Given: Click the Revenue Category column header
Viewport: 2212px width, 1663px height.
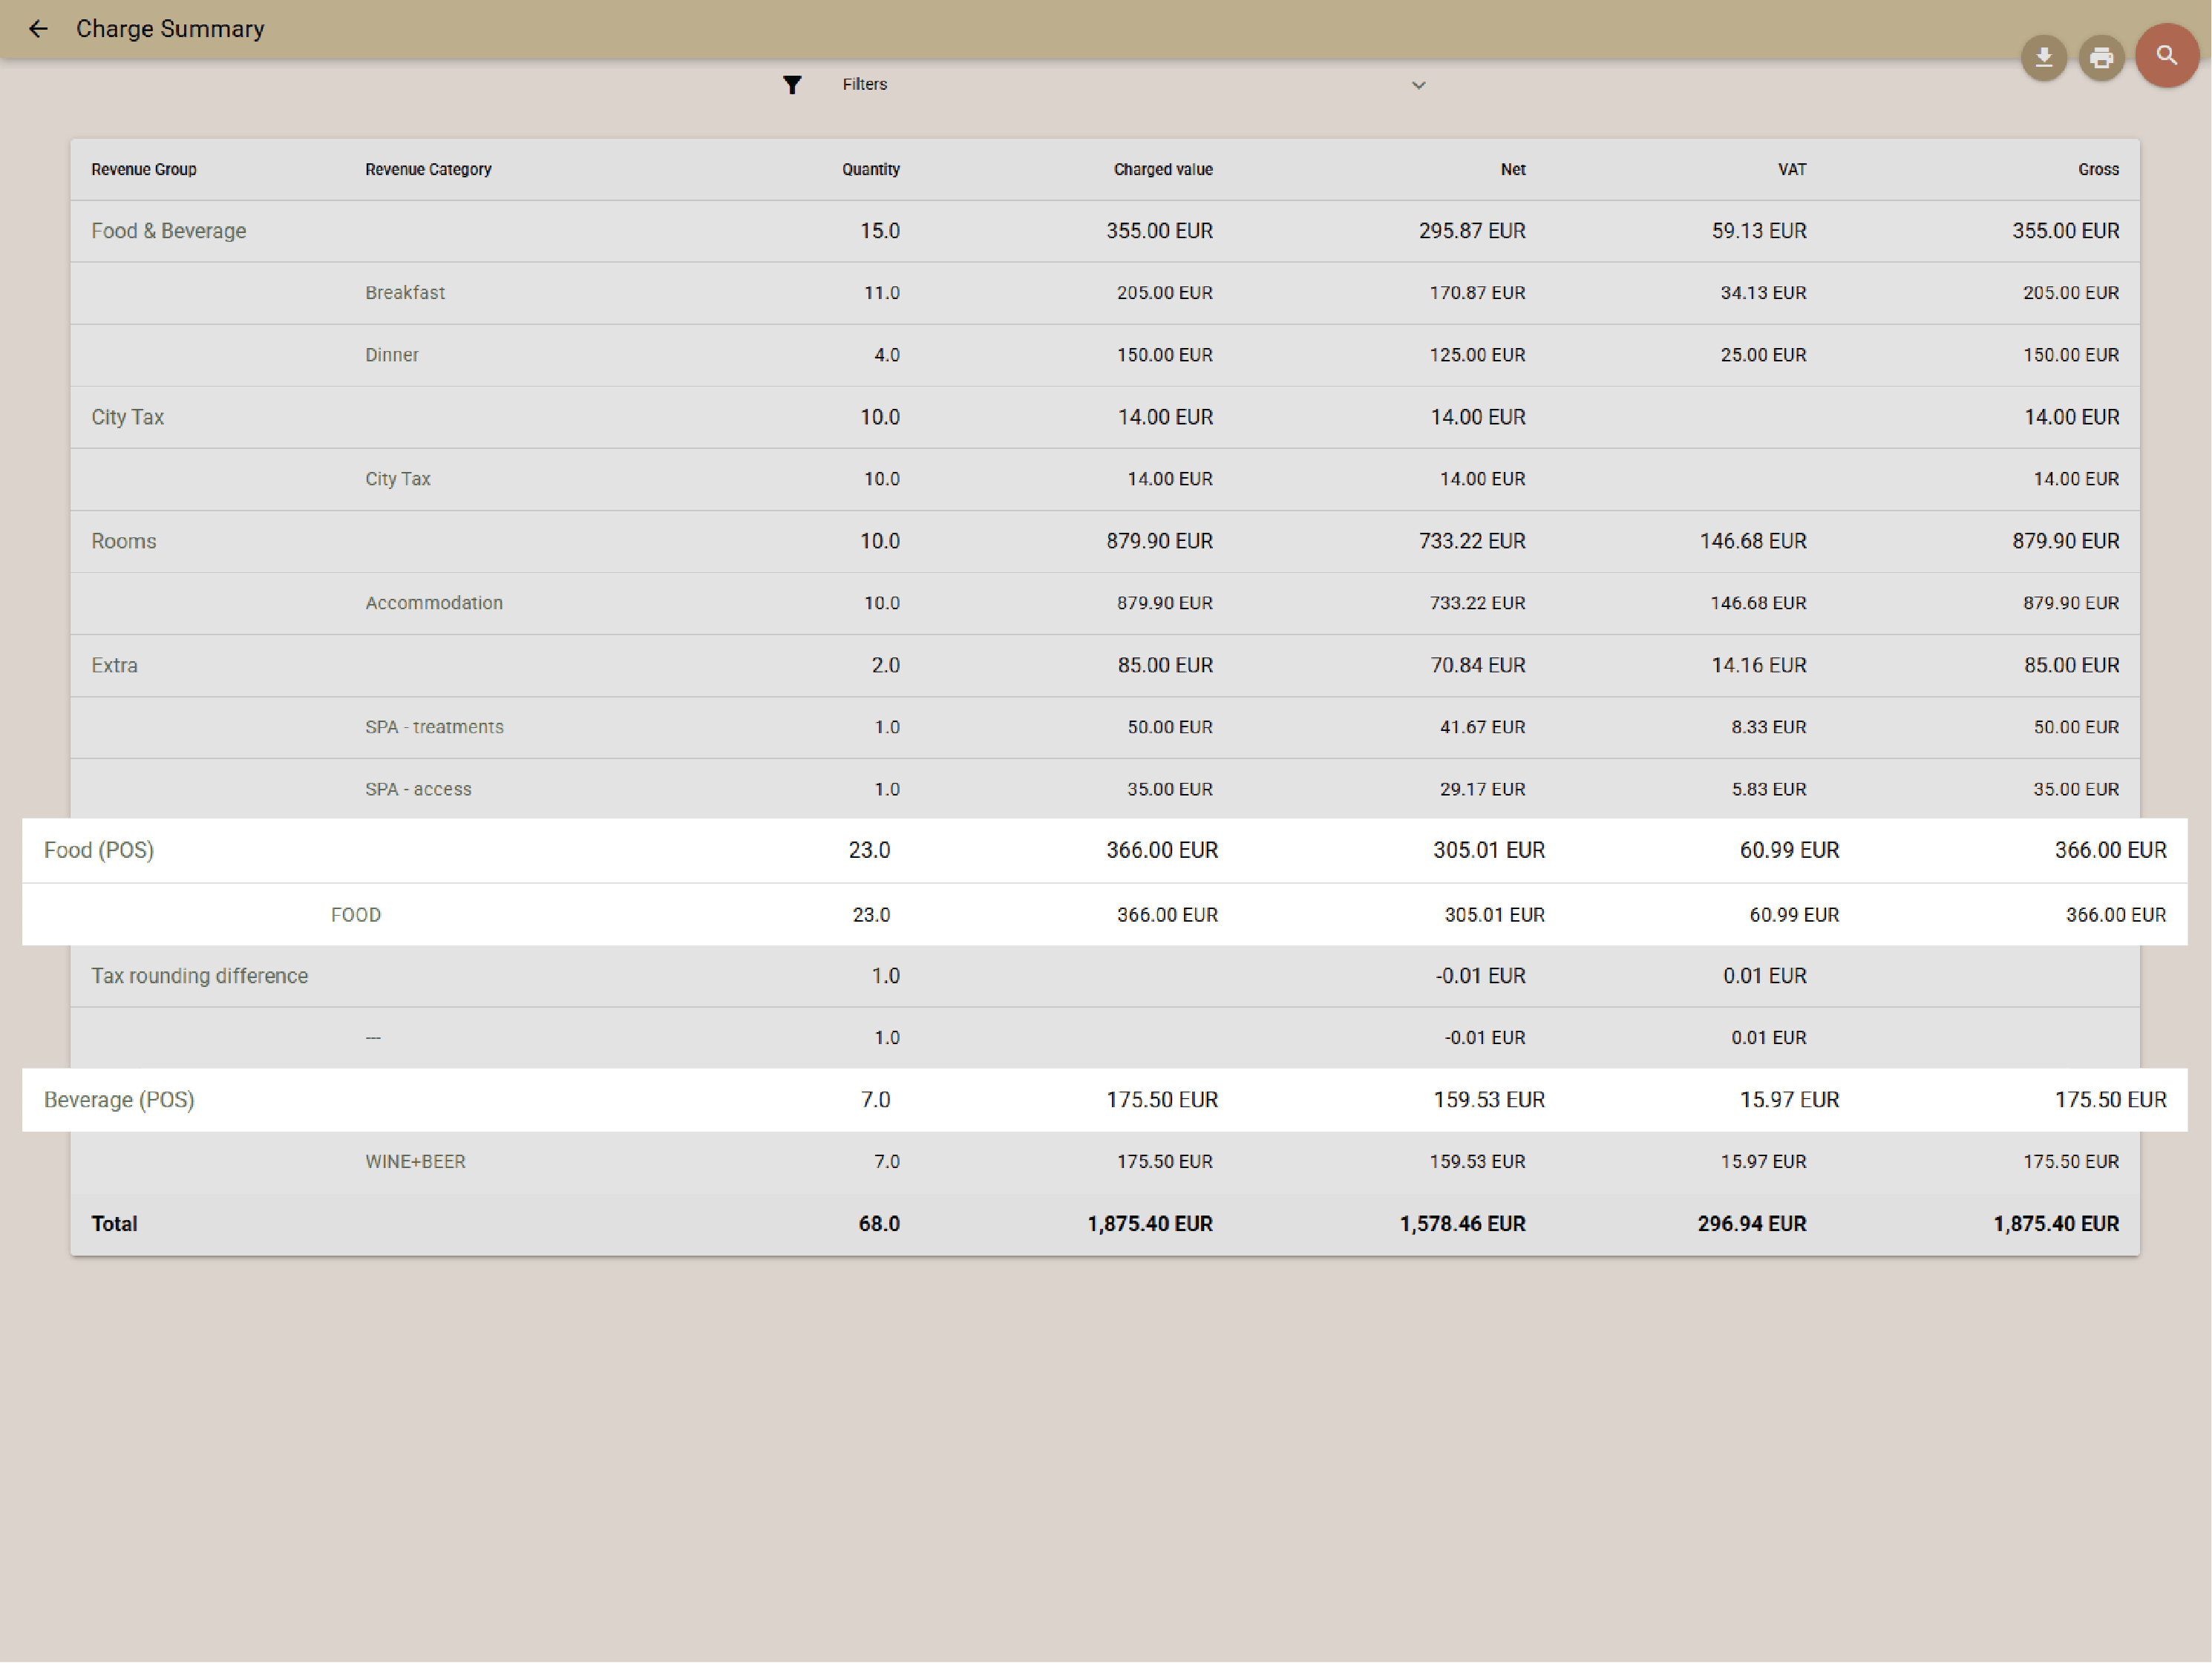Looking at the screenshot, I should pos(428,170).
